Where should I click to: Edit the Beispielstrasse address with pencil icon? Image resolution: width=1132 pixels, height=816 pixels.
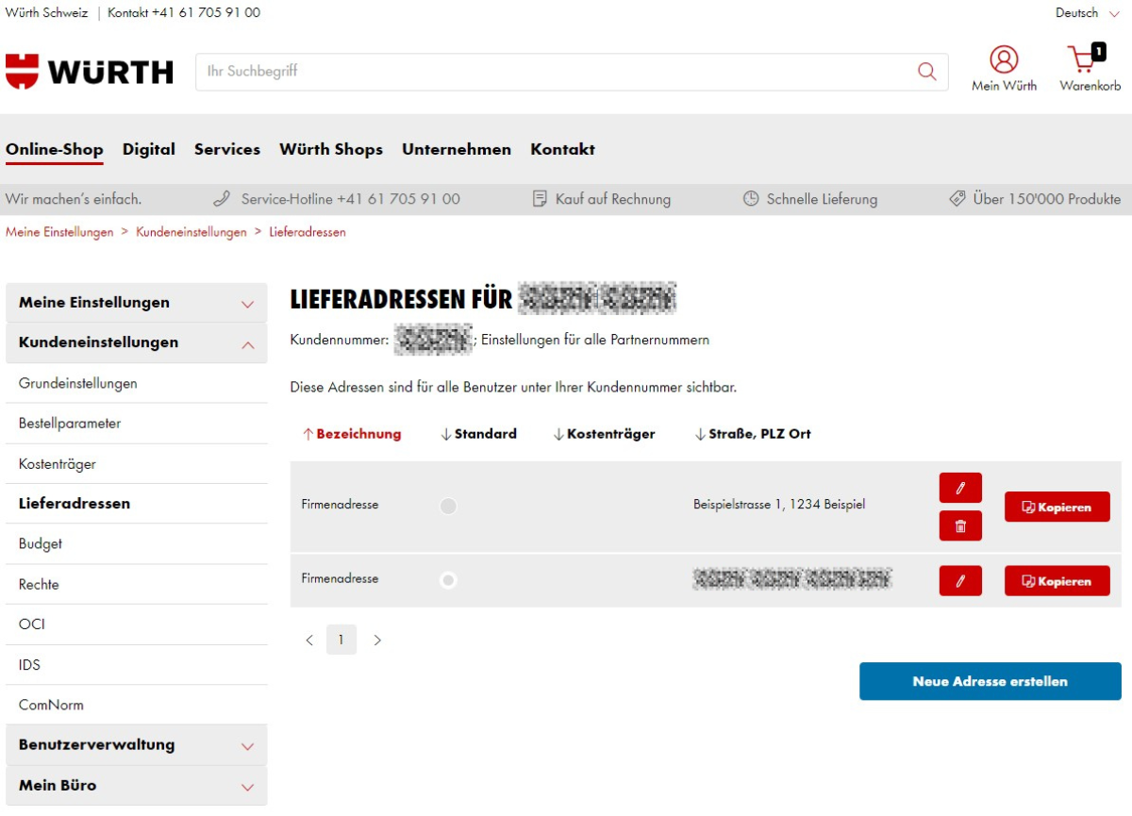tap(960, 488)
